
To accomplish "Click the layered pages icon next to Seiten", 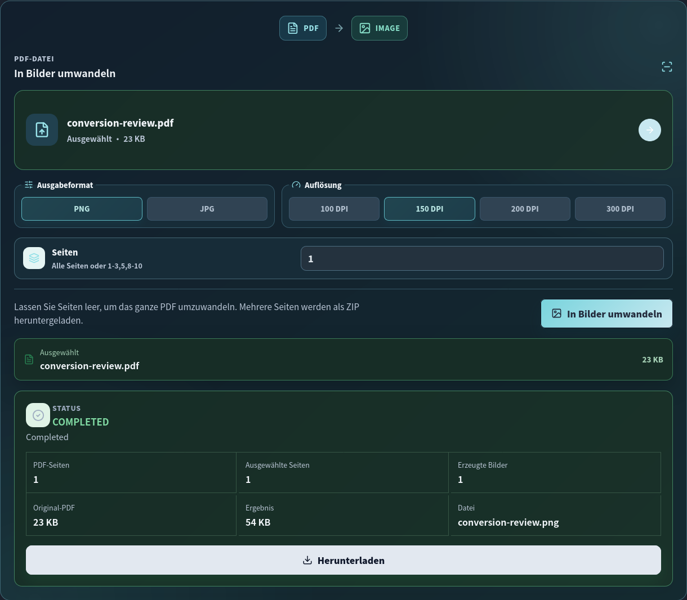I will 34,258.
